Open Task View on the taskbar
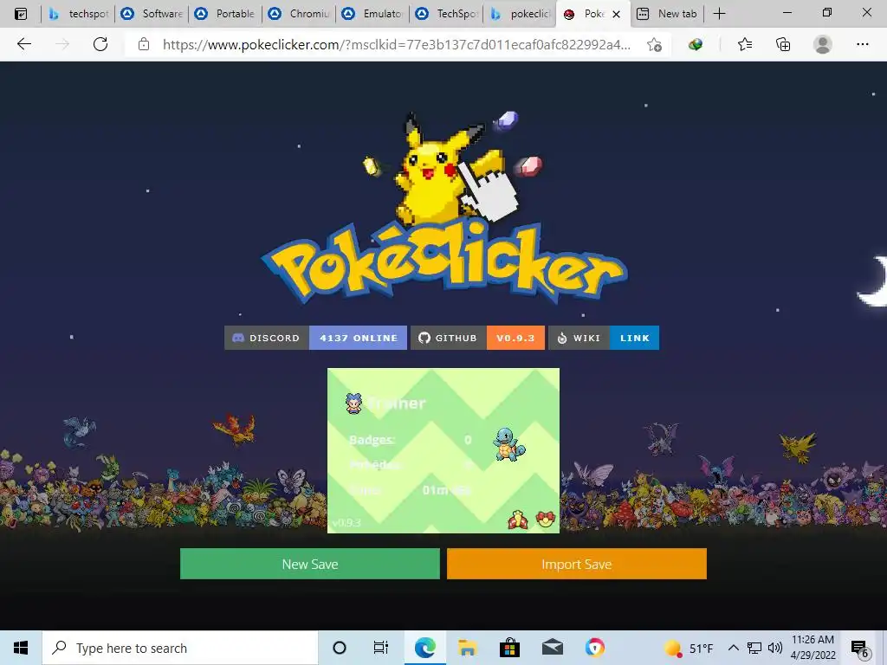Screen dimensions: 887x665 point(381,648)
